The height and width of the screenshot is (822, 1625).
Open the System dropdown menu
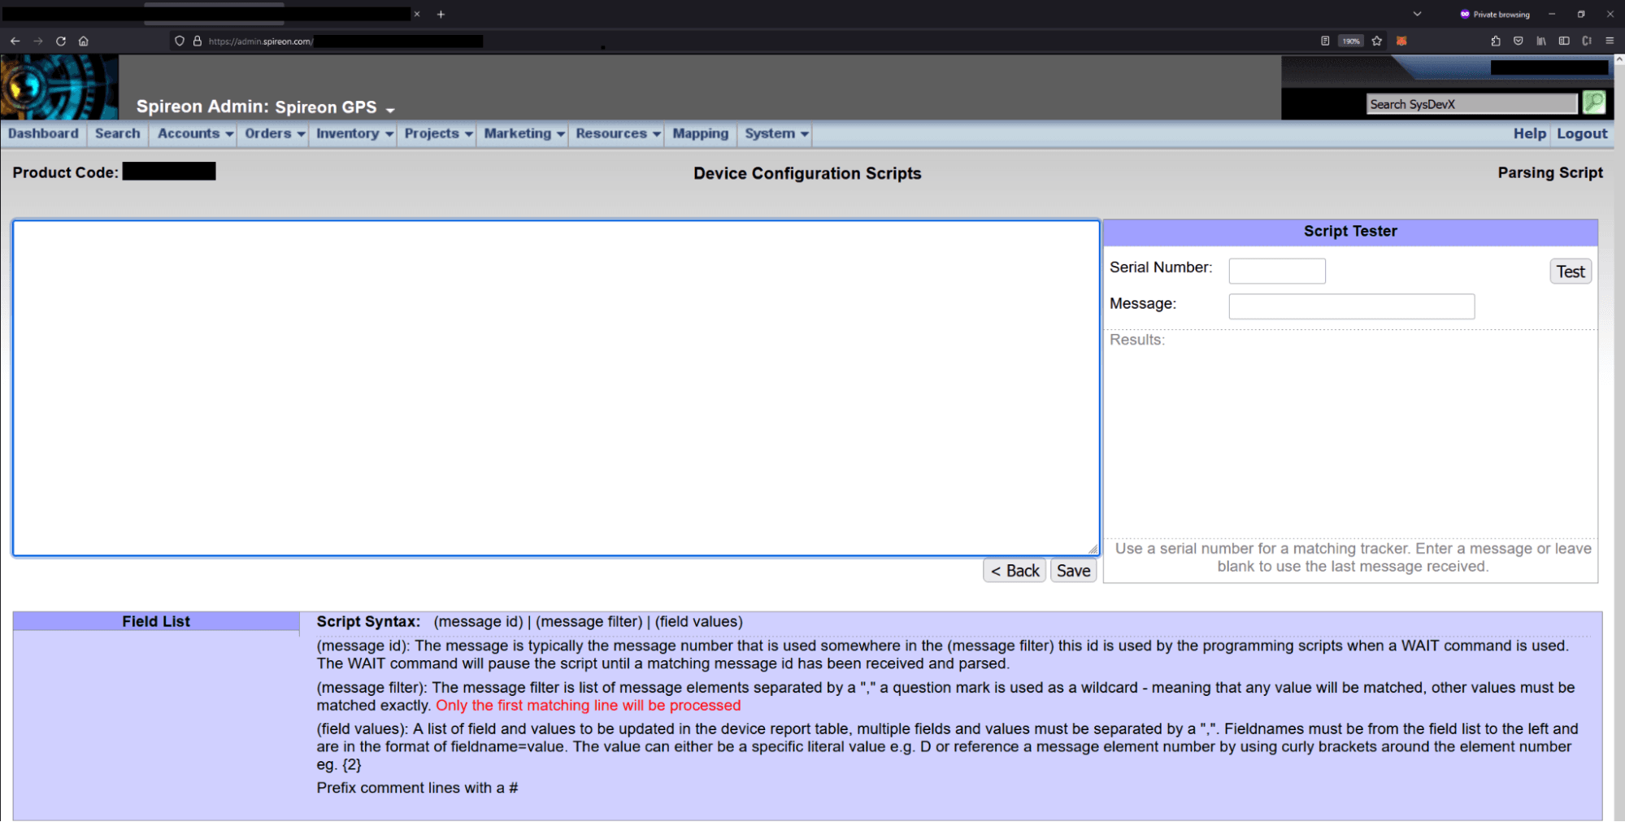[x=776, y=133]
